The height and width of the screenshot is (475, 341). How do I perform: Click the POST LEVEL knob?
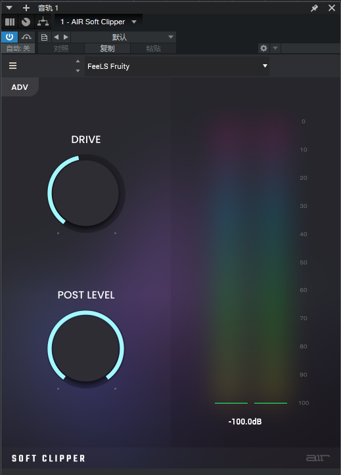click(86, 348)
